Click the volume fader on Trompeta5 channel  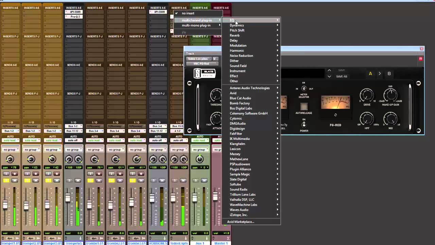[68, 197]
